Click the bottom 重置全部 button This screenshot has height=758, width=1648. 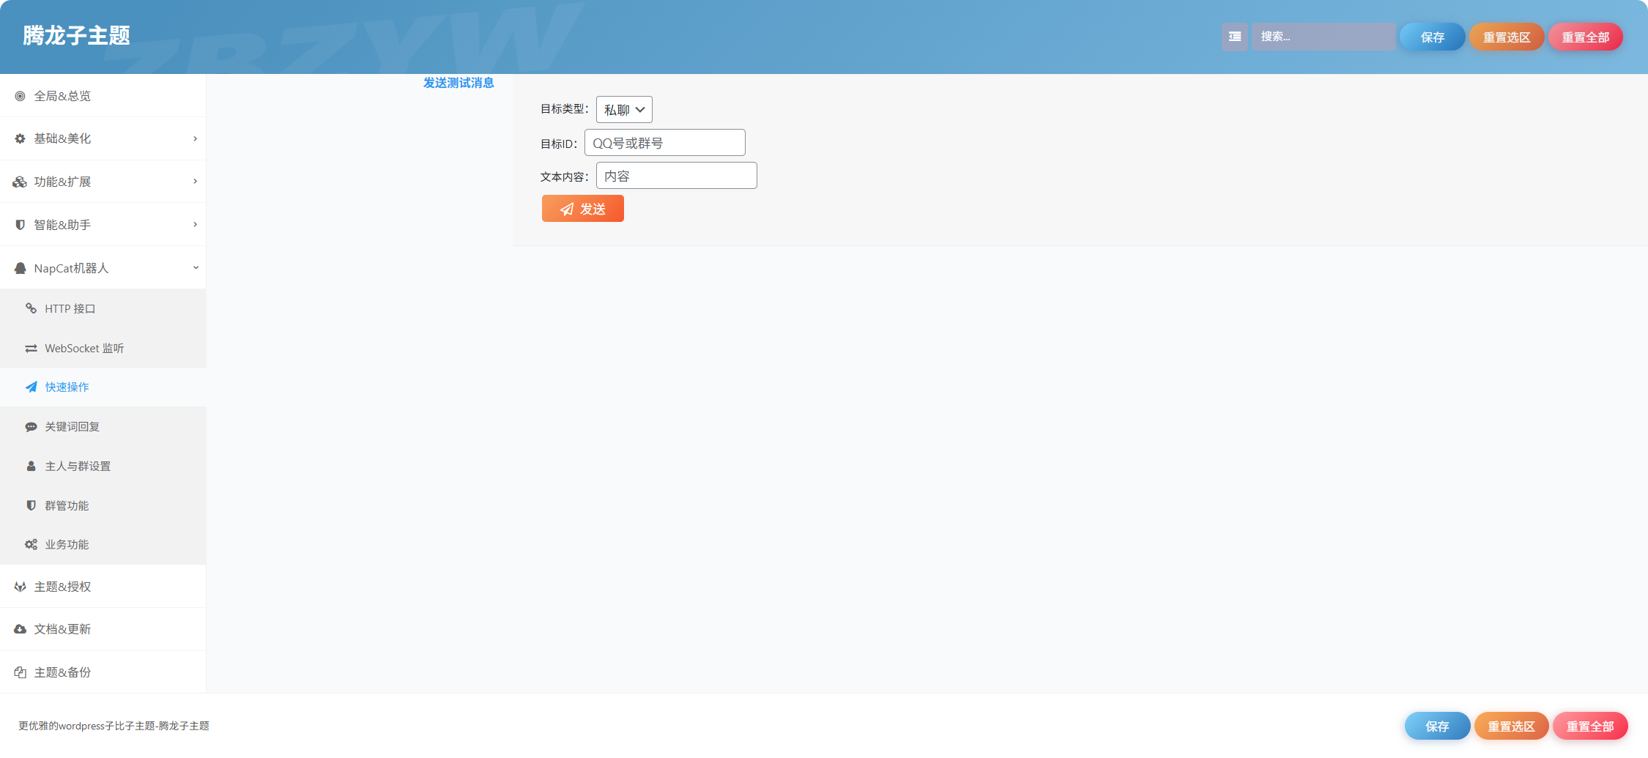1590,726
